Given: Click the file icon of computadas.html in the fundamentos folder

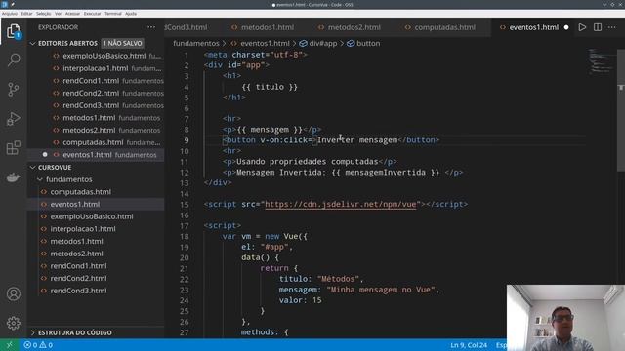Looking at the screenshot, I should (x=44, y=192).
